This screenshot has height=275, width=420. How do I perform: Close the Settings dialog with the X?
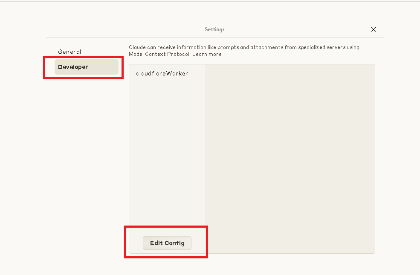(374, 29)
